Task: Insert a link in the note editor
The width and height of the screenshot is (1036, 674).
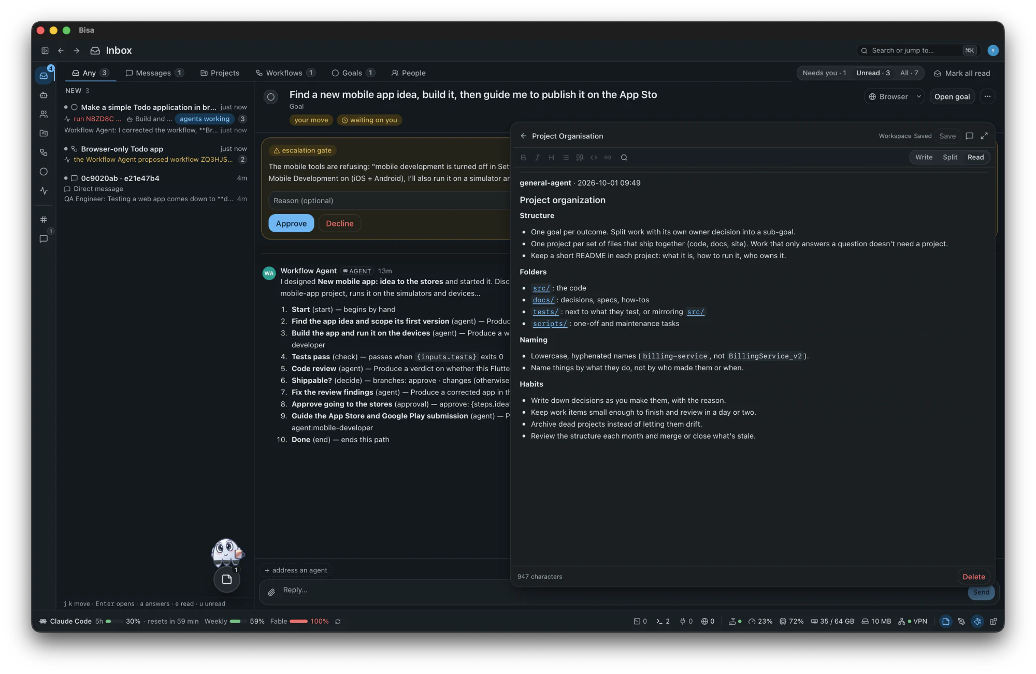Action: [608, 158]
